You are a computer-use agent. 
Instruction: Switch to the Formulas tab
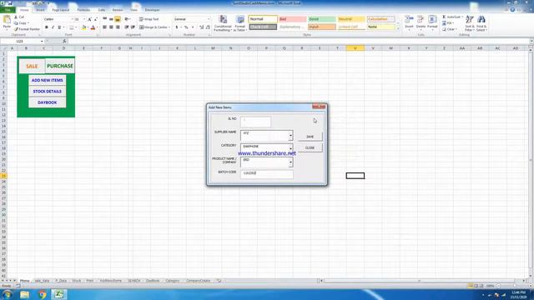83,10
